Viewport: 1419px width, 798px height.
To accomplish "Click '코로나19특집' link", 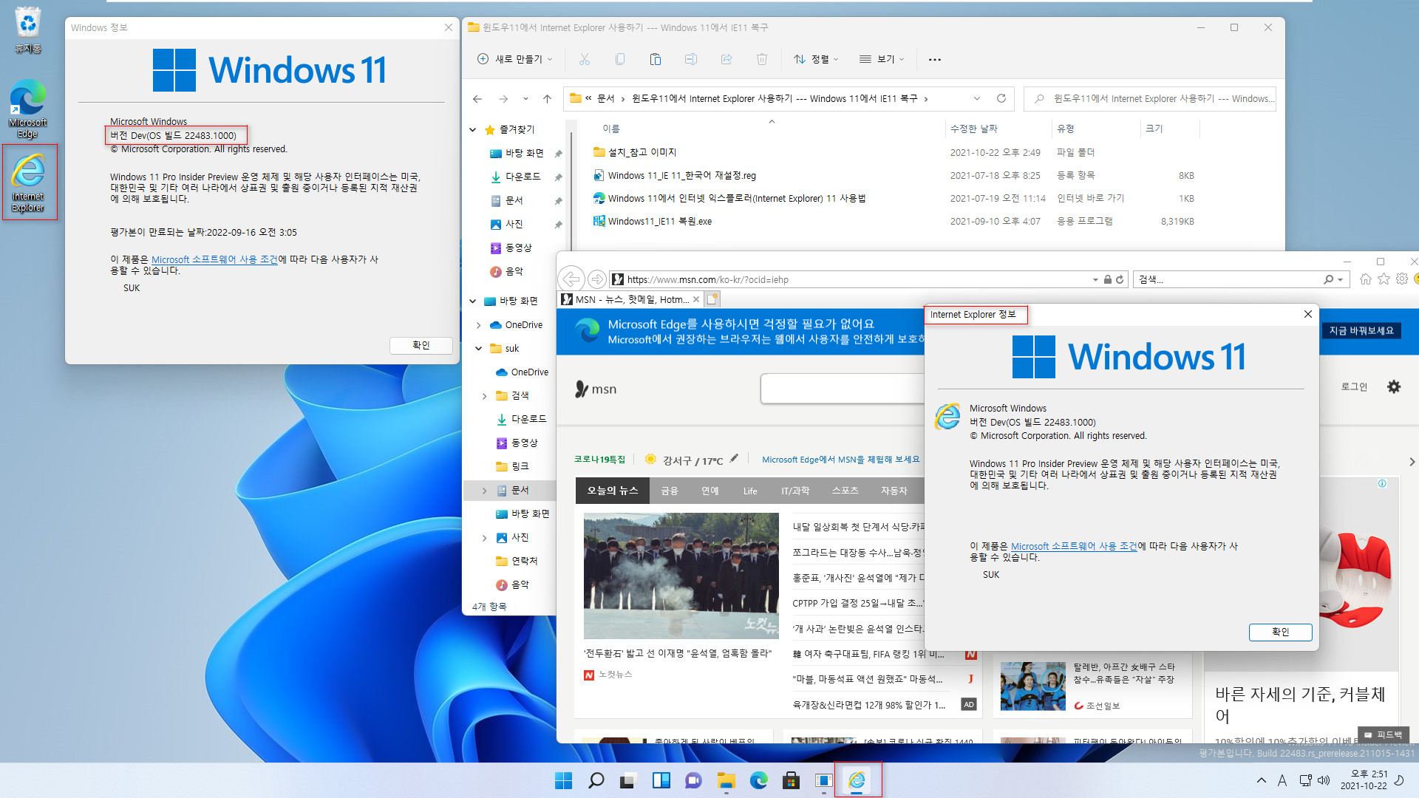I will (599, 459).
